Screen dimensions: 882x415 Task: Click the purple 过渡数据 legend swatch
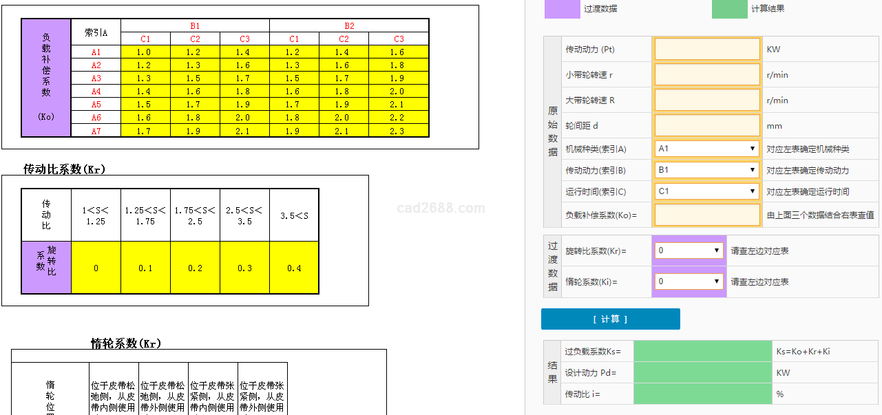(562, 9)
